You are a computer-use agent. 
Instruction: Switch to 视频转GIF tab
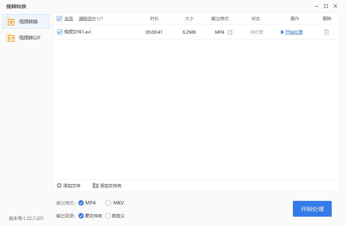pos(29,38)
